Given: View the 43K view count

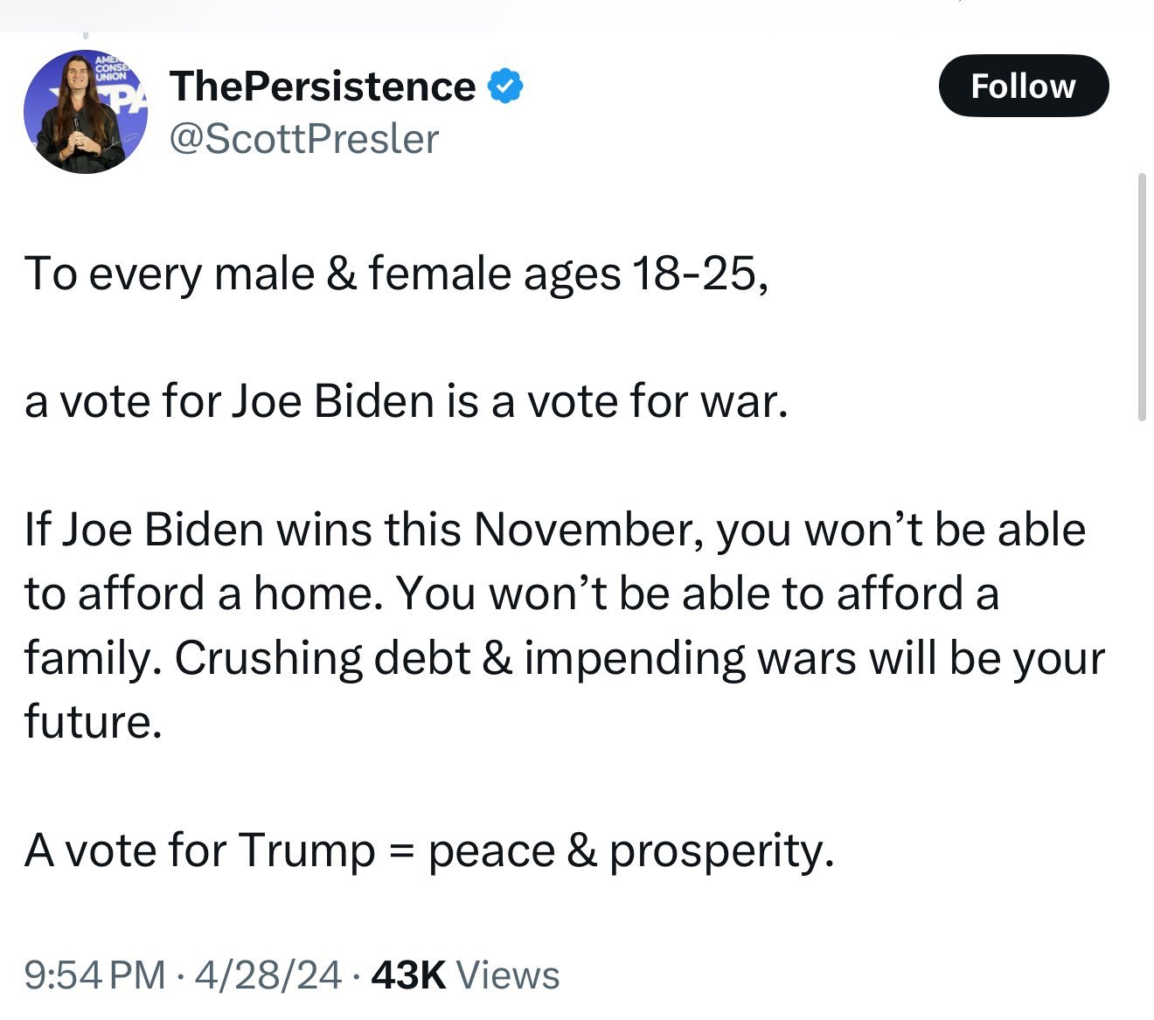Looking at the screenshot, I should click(x=408, y=975).
